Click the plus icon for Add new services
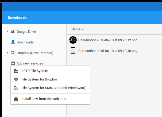 [x=13, y=63]
